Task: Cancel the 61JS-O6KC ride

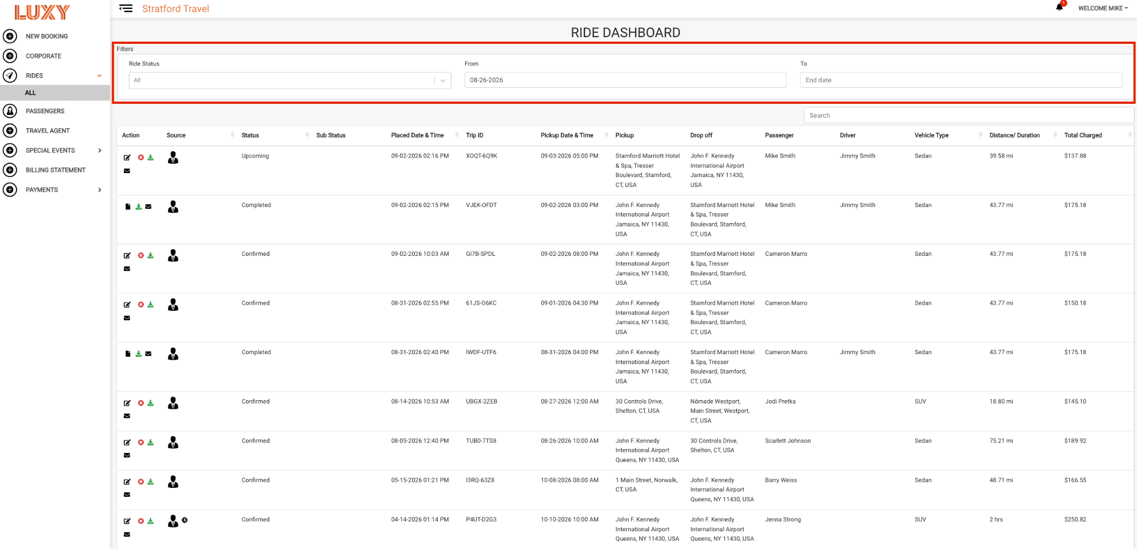Action: pyautogui.click(x=141, y=305)
